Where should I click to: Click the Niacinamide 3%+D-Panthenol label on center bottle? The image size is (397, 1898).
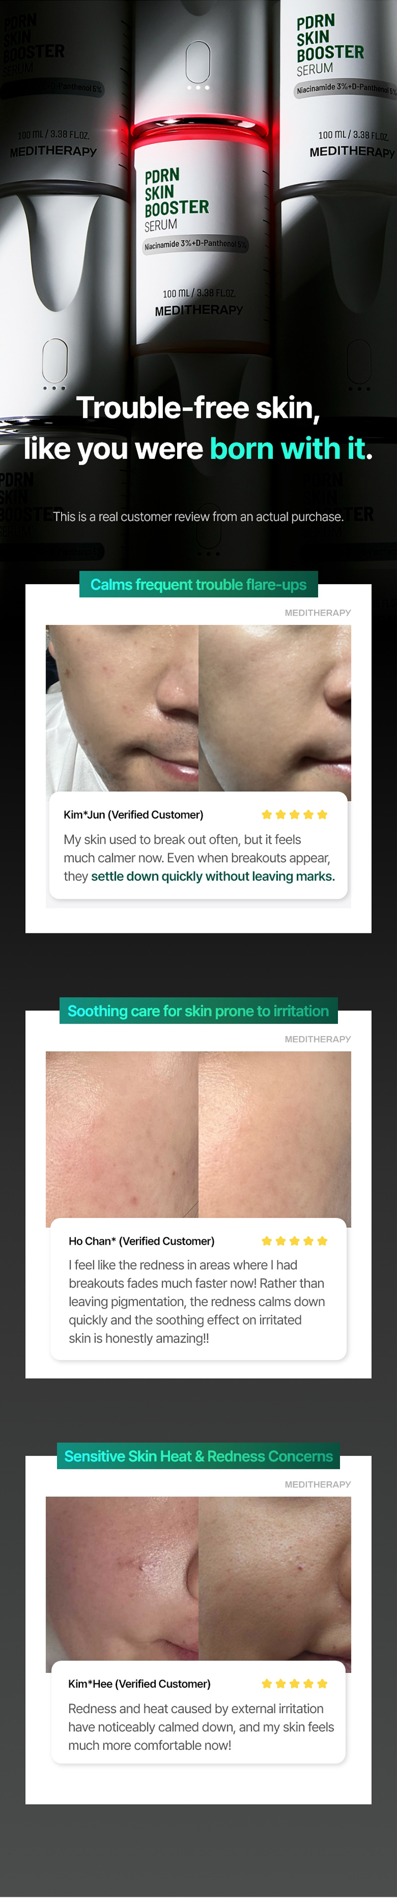coord(195,244)
